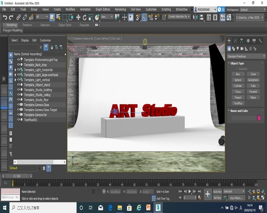Click the magenta object color swatch
The width and height of the screenshot is (267, 213).
[259, 118]
